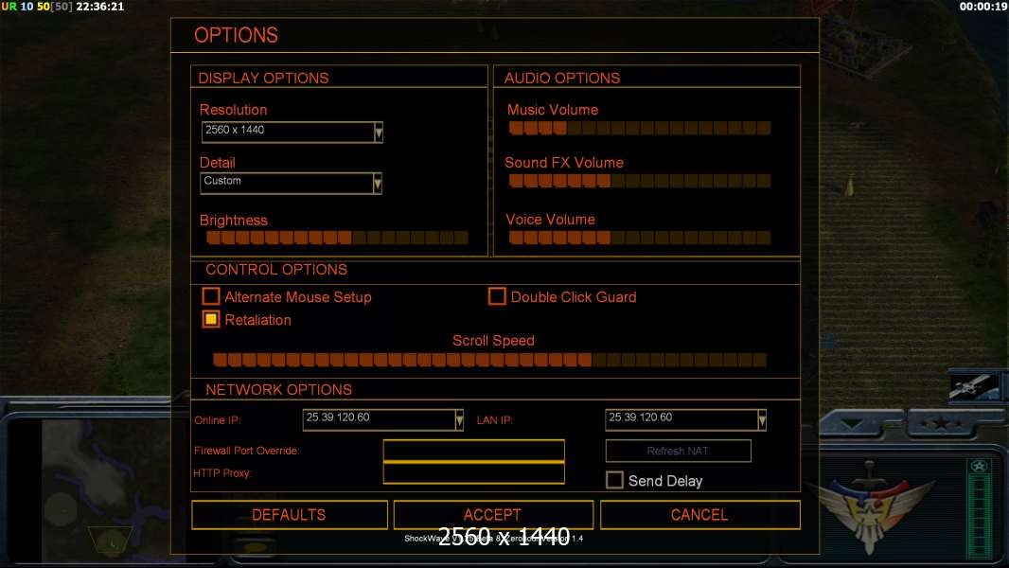
Task: Click the star icon above the power bar
Action: (980, 466)
